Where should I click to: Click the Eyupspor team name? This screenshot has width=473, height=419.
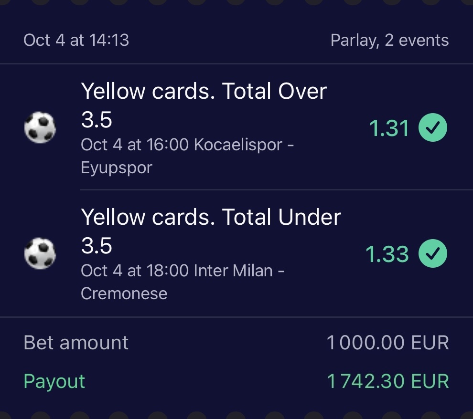click(117, 168)
